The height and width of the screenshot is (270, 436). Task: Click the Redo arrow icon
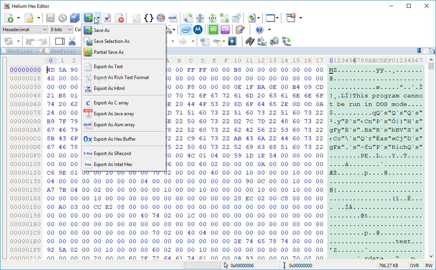point(42,41)
